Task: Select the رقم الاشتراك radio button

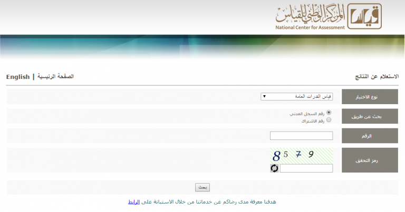Action: pyautogui.click(x=329, y=120)
